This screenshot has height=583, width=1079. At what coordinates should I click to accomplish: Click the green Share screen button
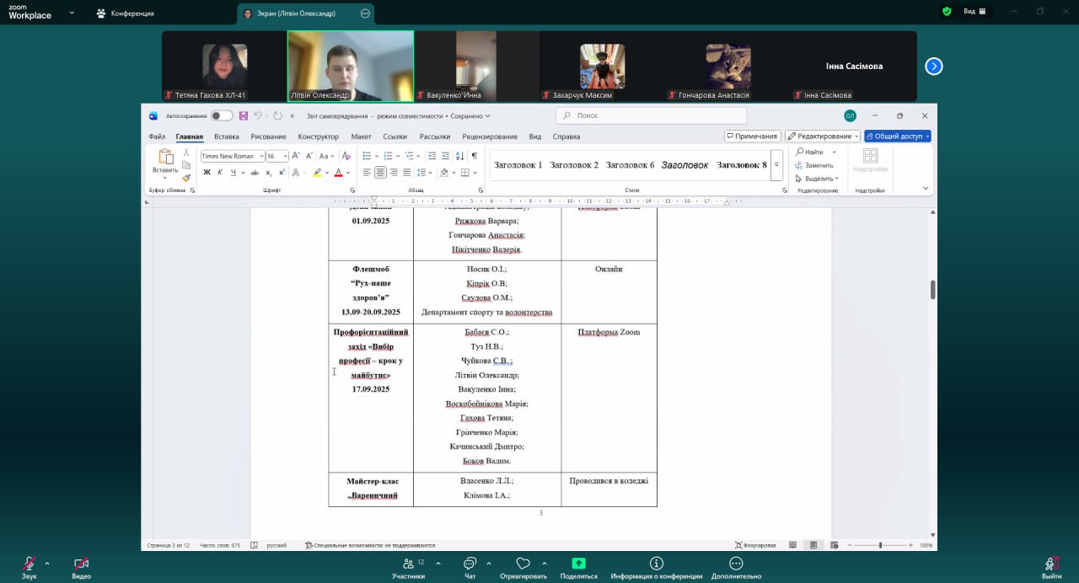point(578,564)
